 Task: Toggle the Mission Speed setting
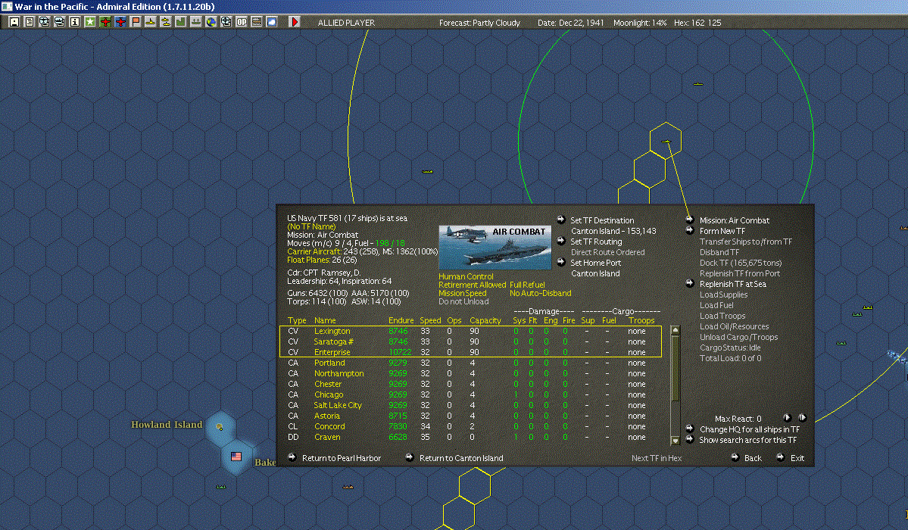coord(462,293)
